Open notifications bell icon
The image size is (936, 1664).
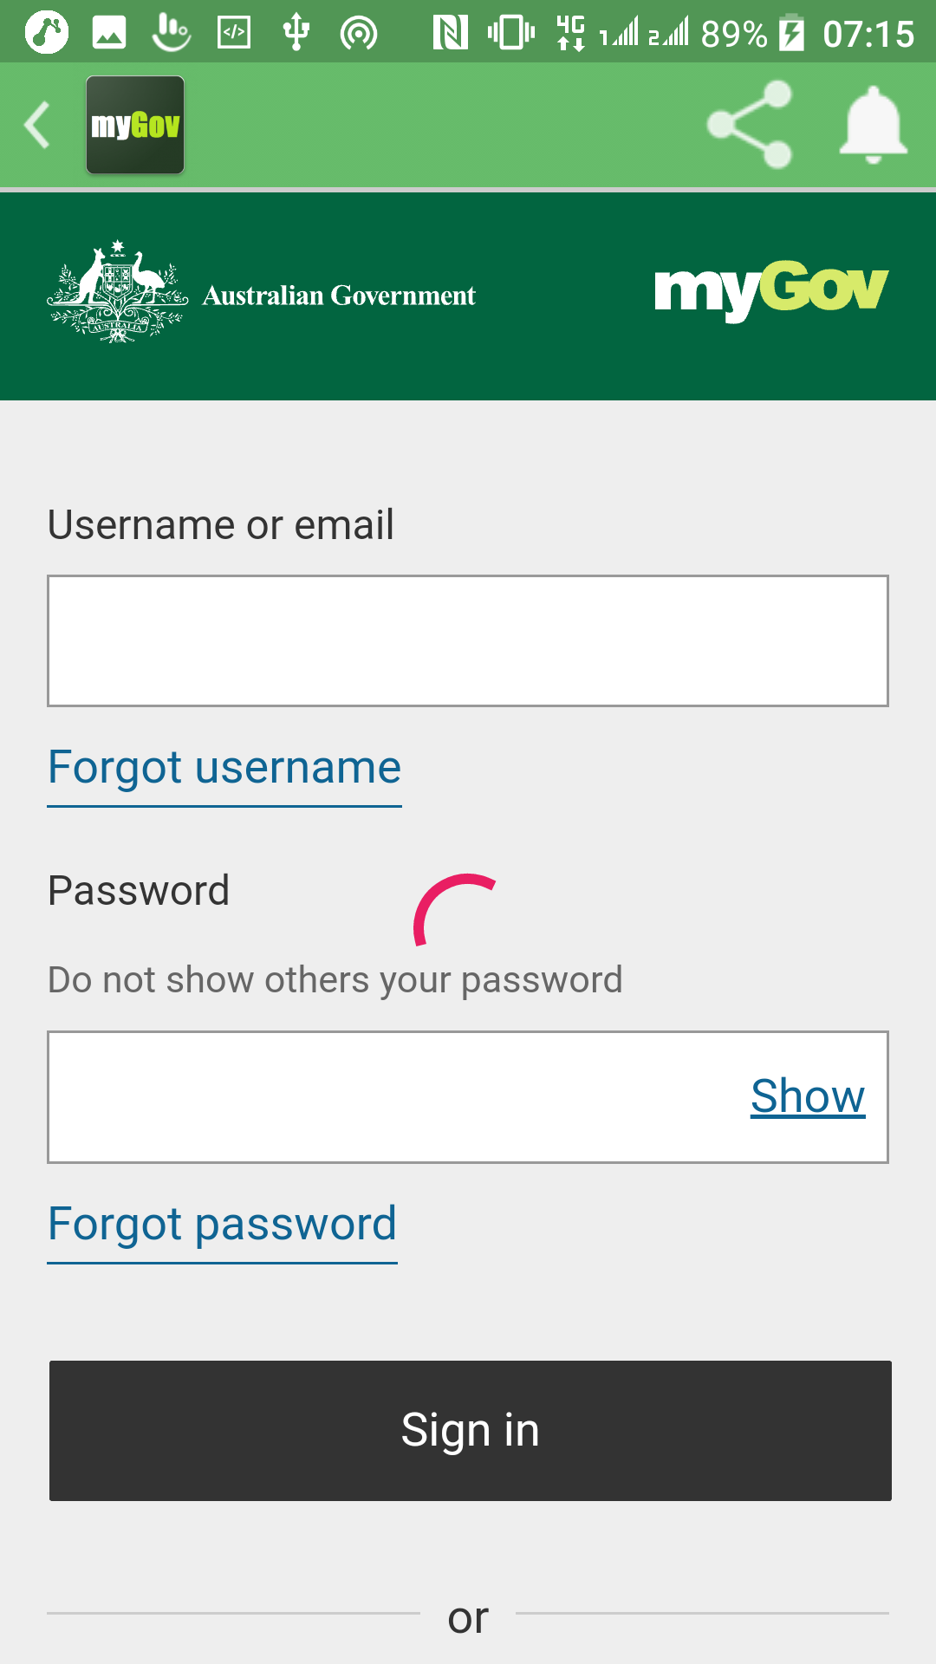click(x=873, y=125)
